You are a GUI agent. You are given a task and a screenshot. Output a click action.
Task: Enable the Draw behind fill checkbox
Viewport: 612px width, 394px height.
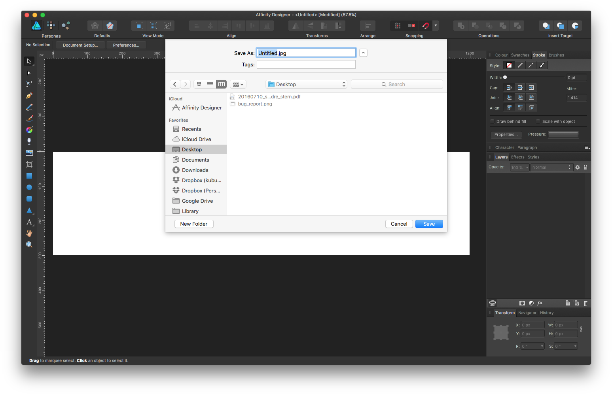[493, 121]
